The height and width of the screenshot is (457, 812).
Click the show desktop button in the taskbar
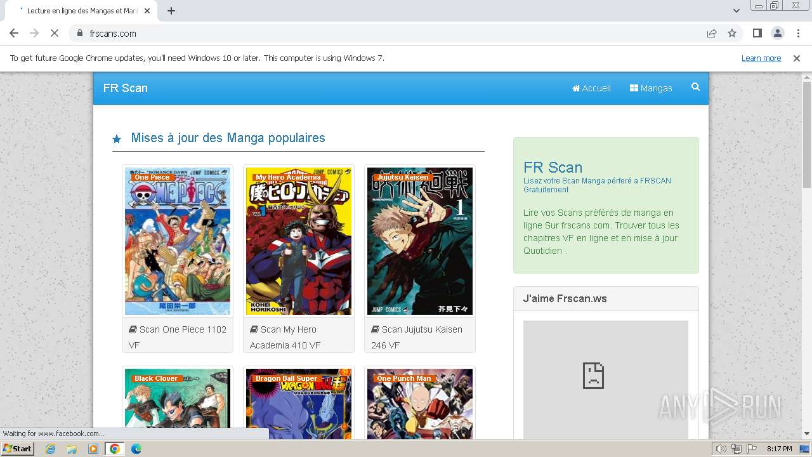[804, 449]
